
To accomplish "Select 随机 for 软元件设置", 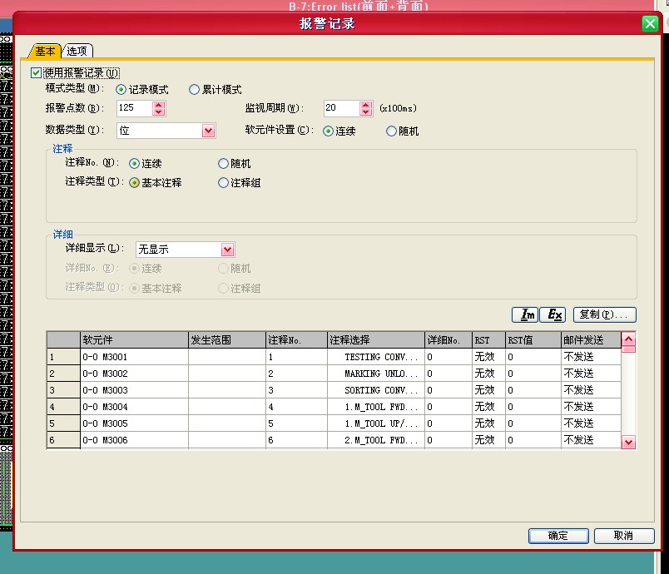I will click(x=392, y=131).
